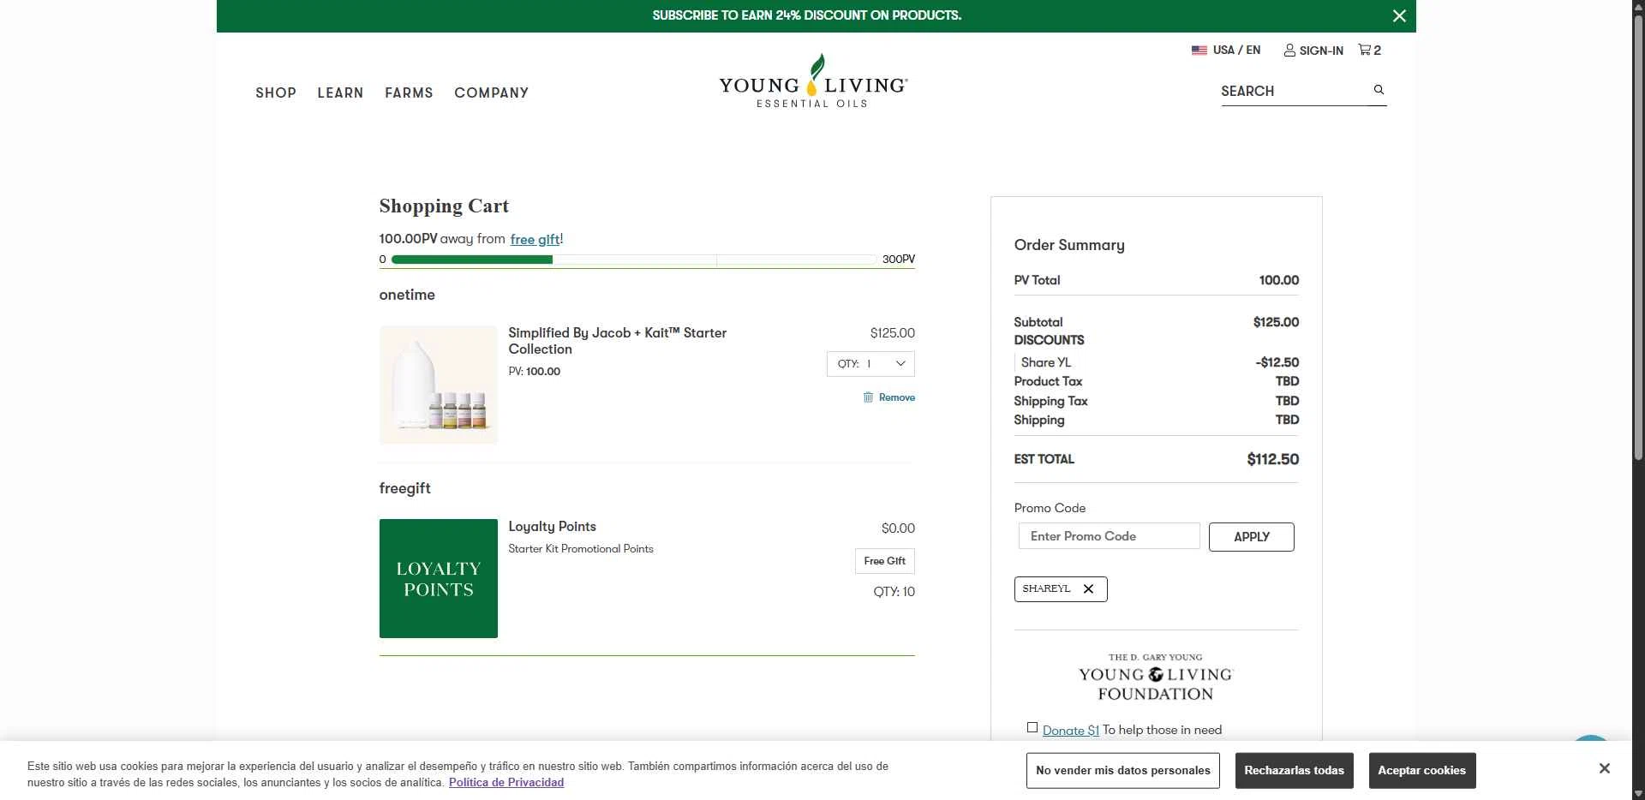Click the SEARCH input field
Viewport: 1645px width, 800px height.
[x=1294, y=91]
